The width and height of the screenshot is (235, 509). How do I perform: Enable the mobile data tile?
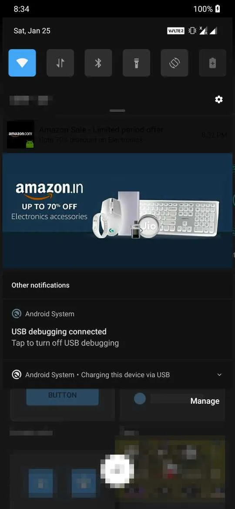[60, 63]
